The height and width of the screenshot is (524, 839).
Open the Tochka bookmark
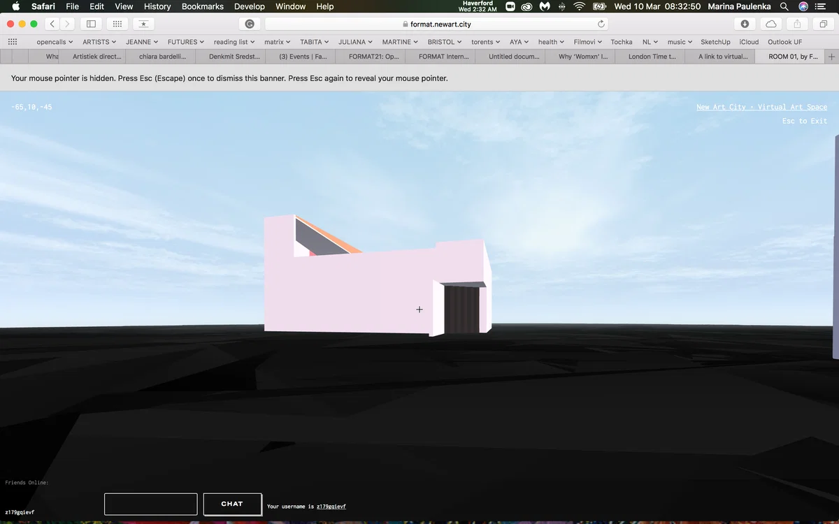[622, 42]
